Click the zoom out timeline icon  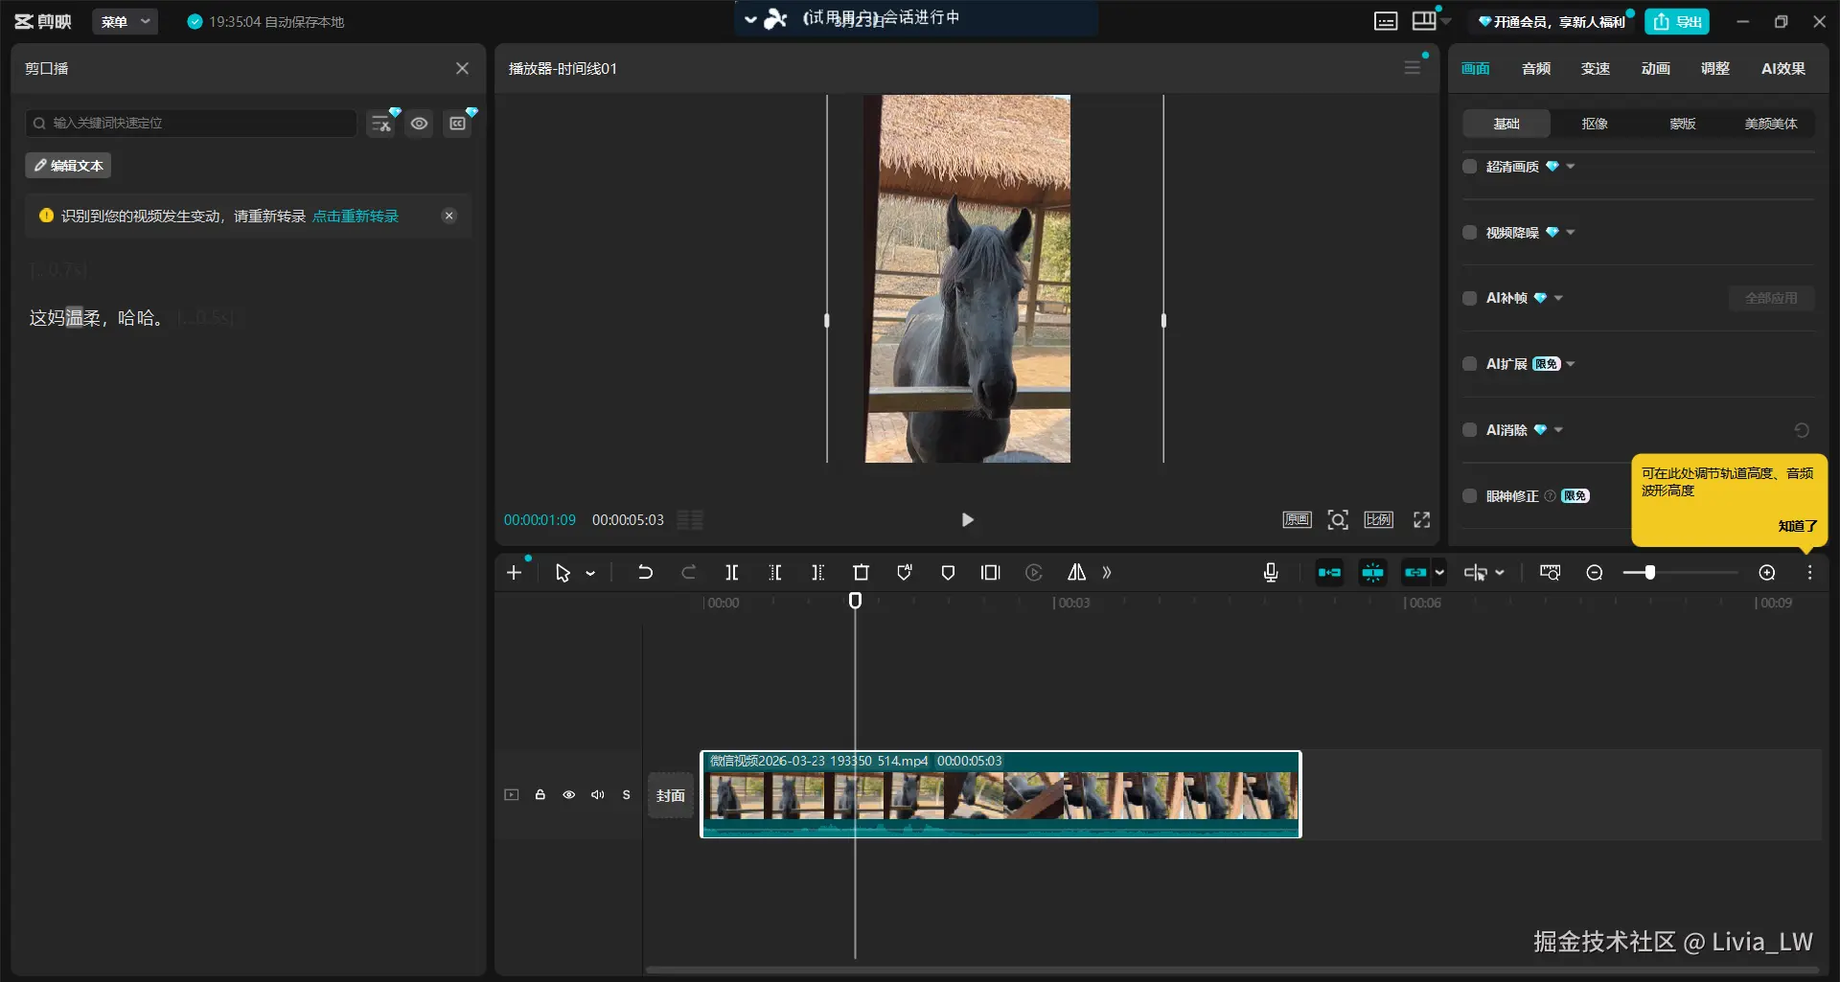coord(1595,573)
